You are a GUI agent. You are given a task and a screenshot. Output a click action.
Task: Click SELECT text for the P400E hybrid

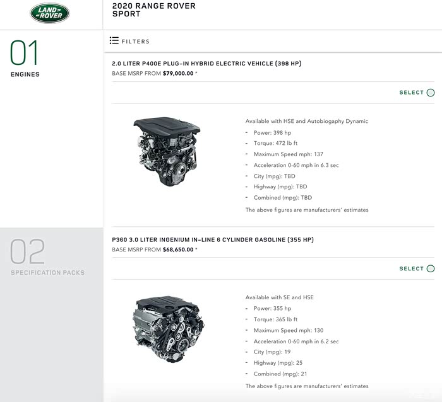411,93
